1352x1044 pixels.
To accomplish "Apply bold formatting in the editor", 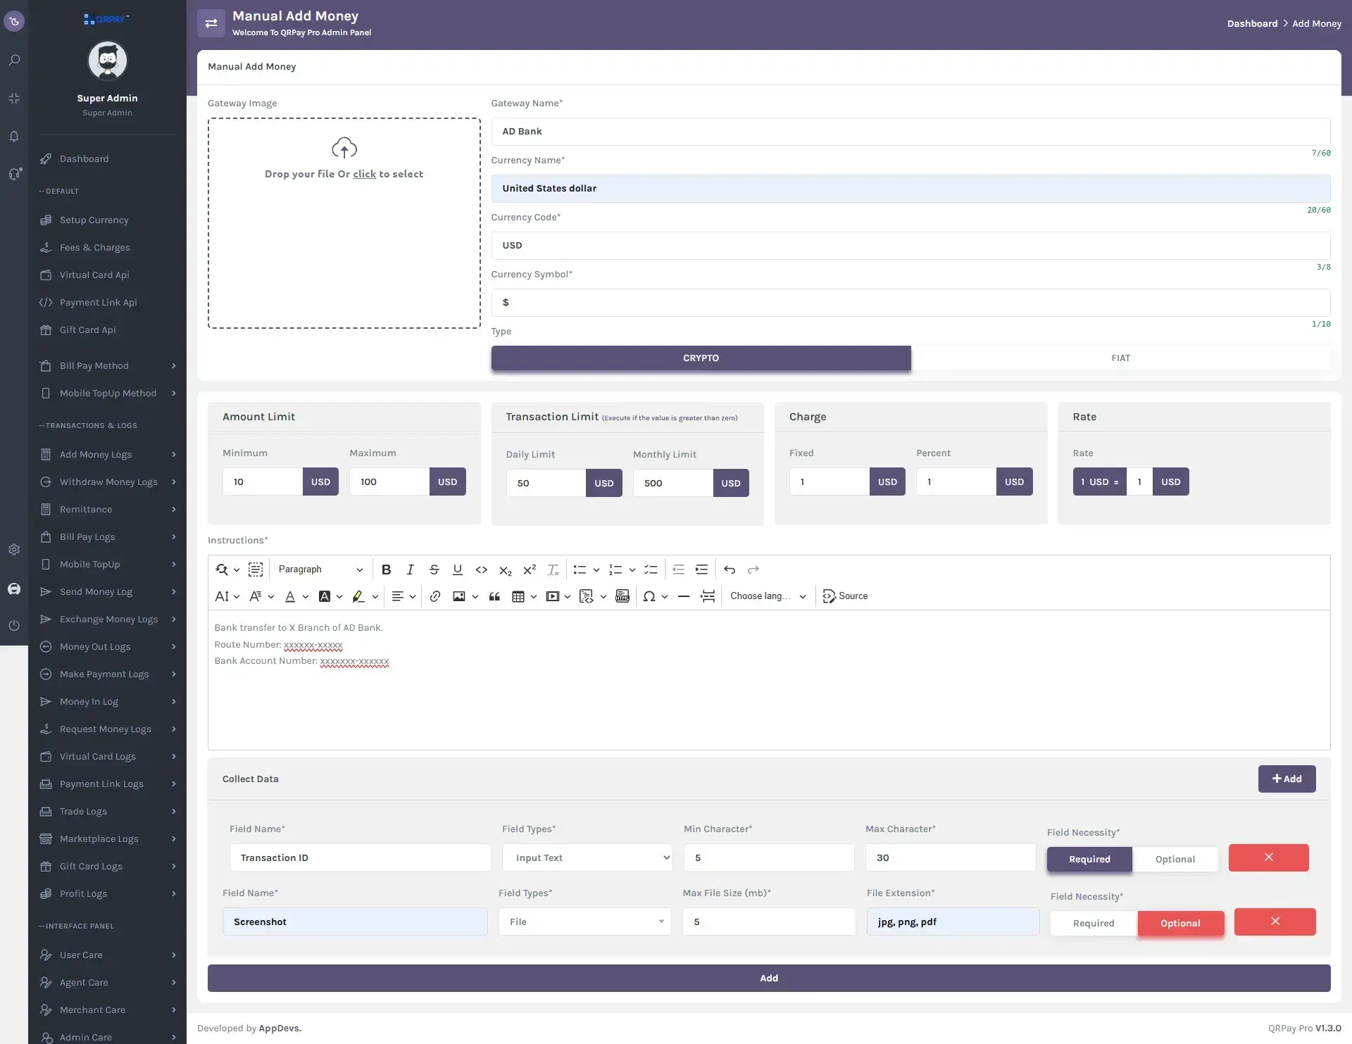I will point(386,570).
